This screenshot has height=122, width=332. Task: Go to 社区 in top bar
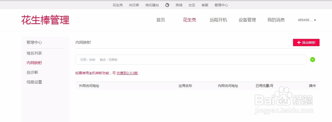[192, 5]
